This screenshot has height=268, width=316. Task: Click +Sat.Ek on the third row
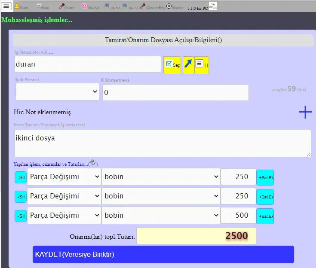(265, 216)
